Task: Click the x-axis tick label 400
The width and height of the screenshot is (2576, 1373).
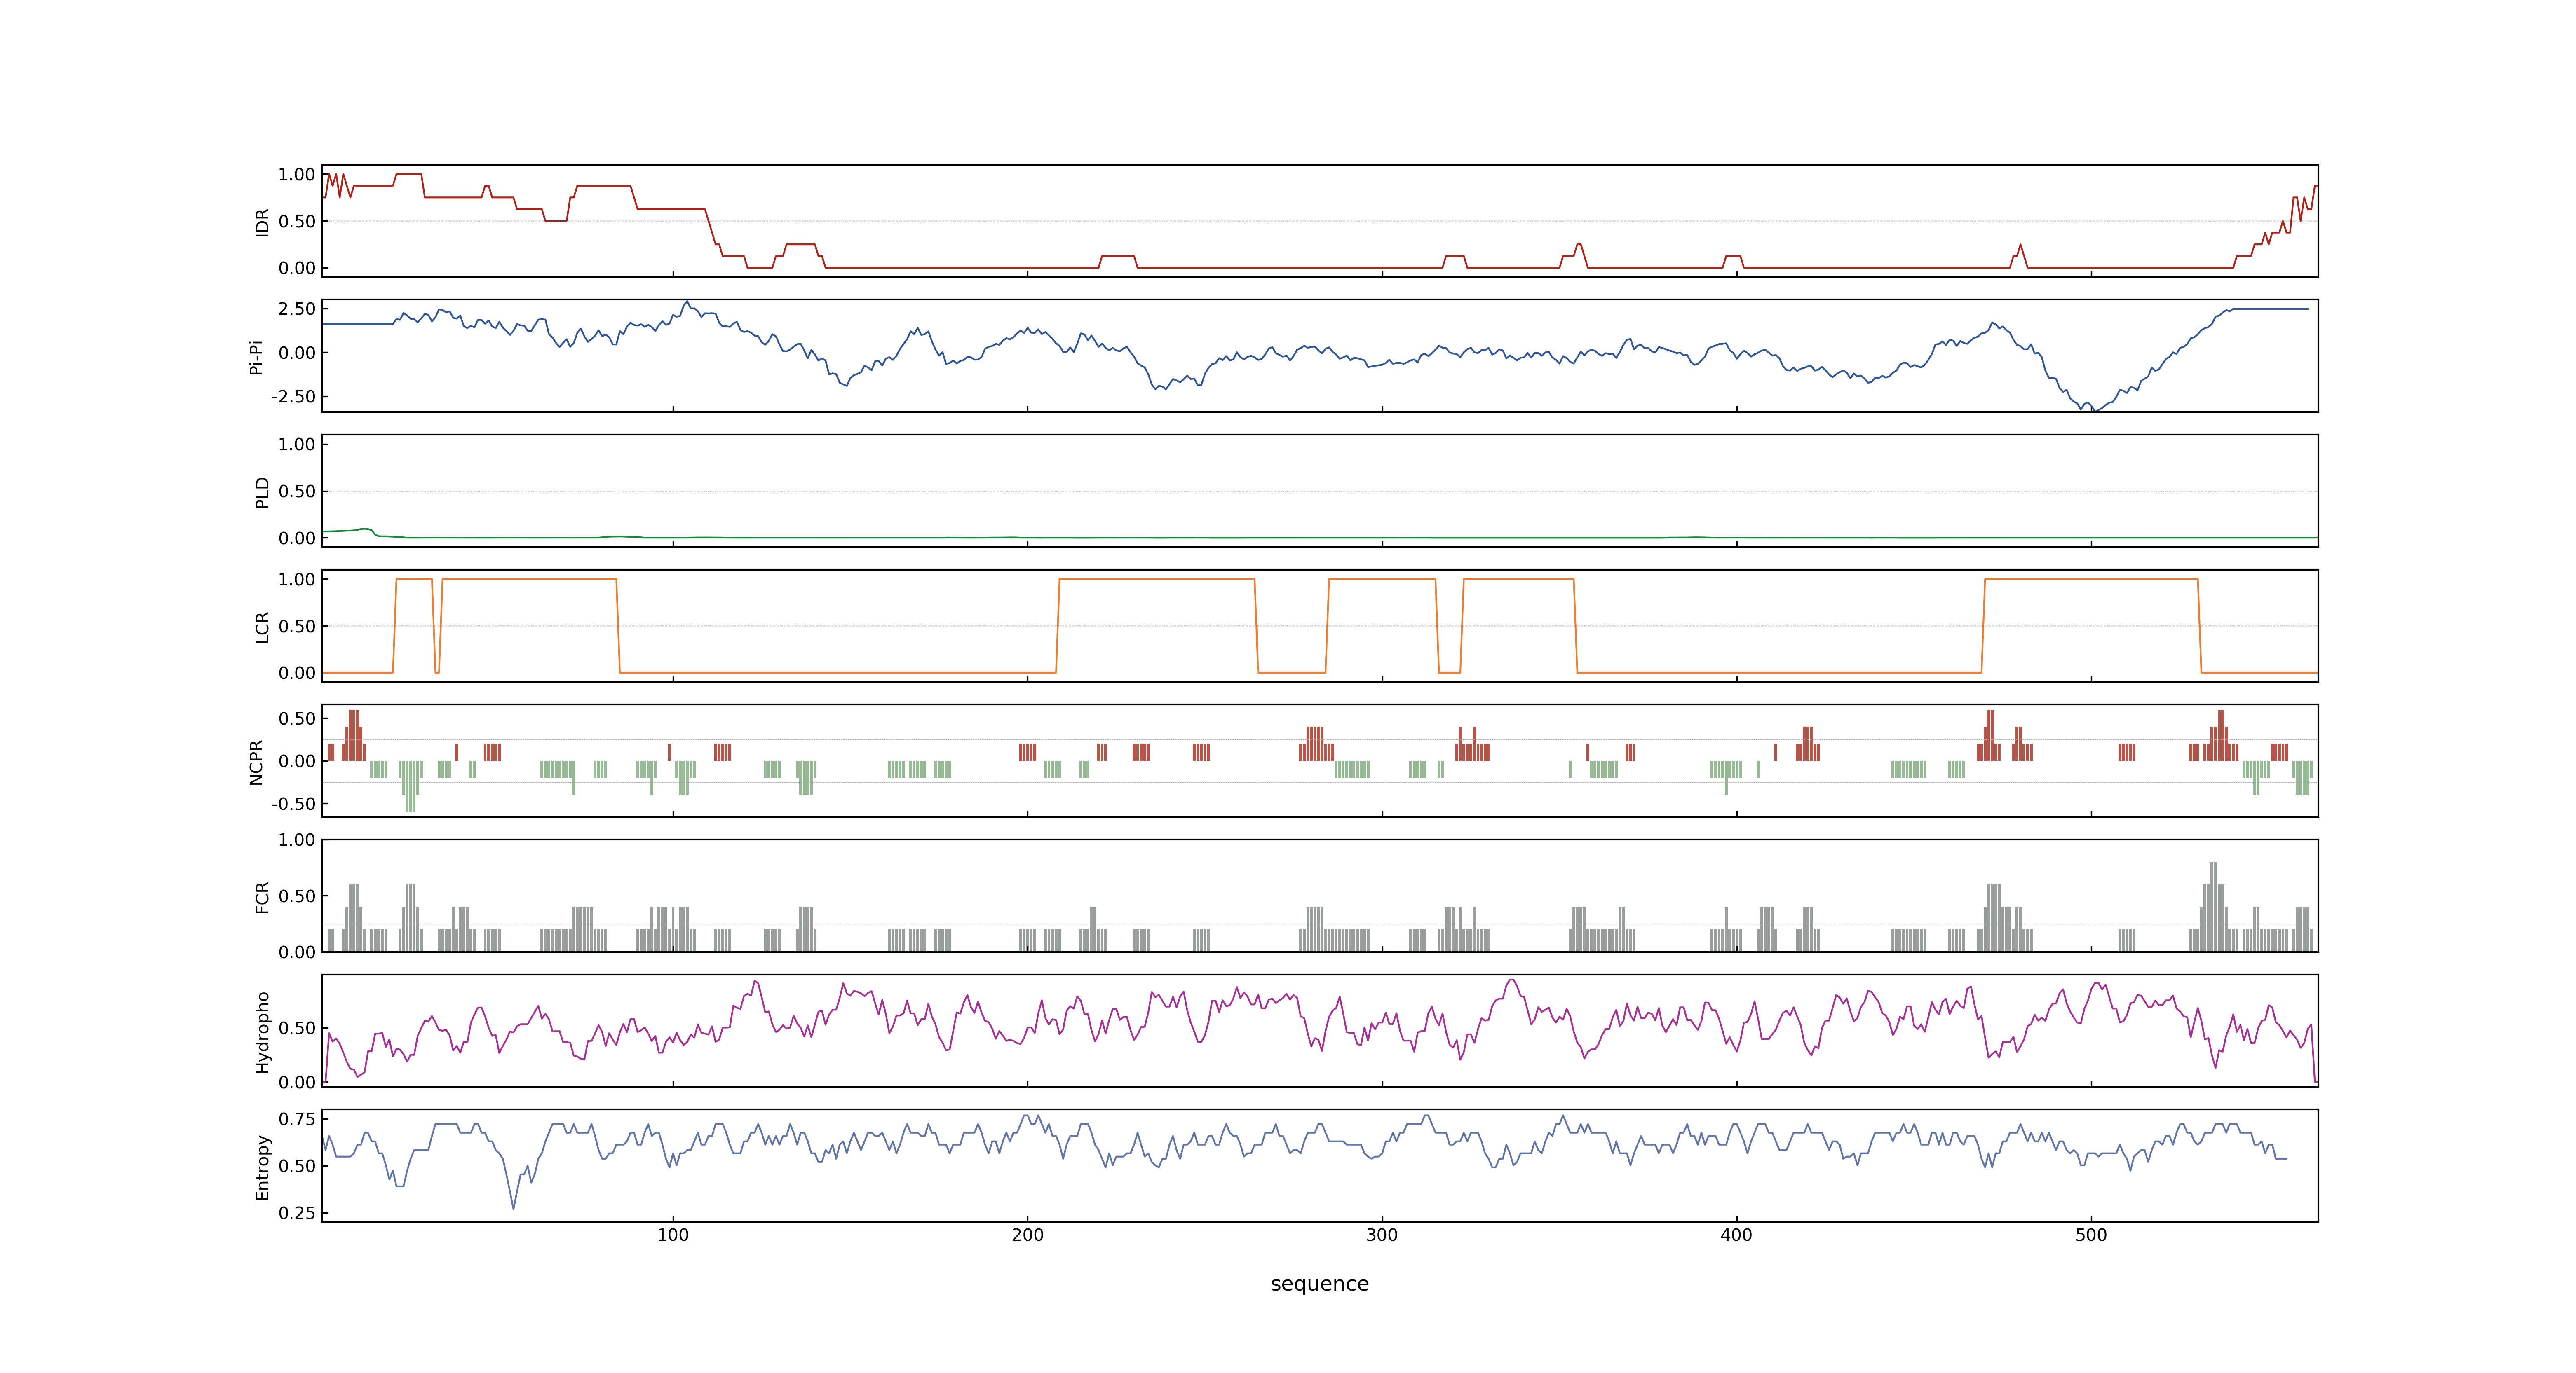Action: tap(1736, 1235)
